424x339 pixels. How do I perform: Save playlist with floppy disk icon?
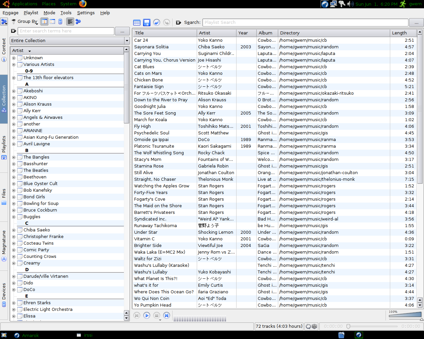coord(147,23)
